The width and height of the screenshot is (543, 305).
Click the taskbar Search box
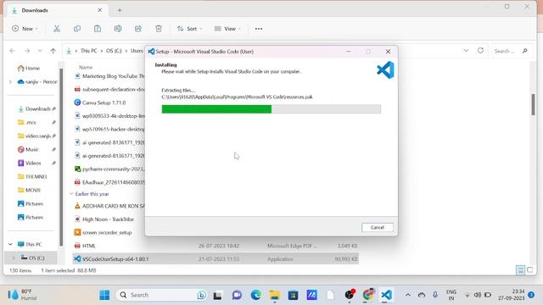(x=162, y=295)
